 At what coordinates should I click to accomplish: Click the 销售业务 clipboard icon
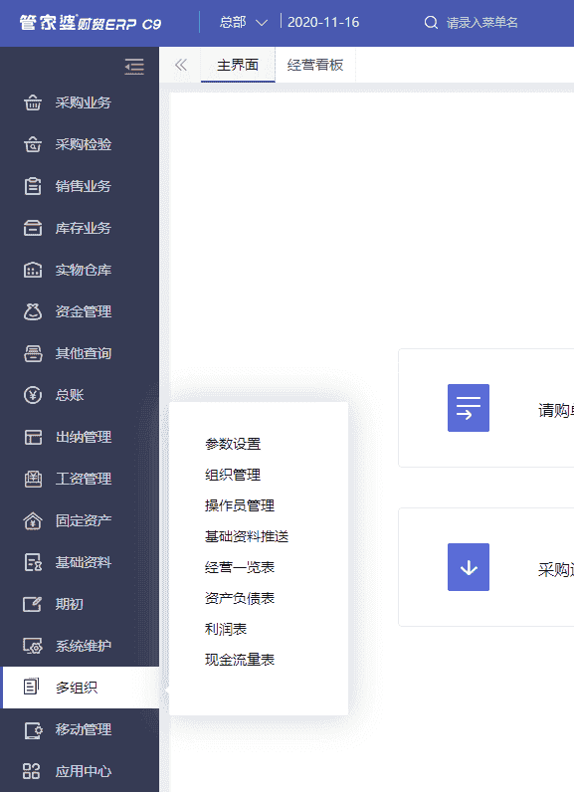tap(33, 186)
